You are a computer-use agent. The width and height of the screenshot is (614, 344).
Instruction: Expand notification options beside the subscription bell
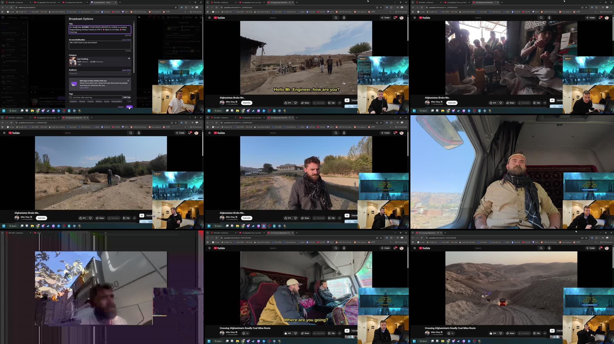click(248, 333)
